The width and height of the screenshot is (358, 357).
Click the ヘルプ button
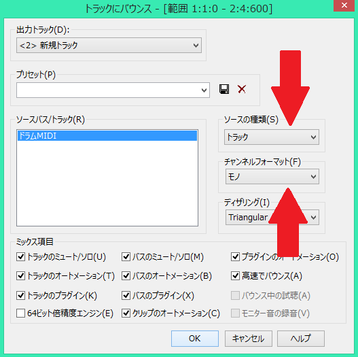301,339
